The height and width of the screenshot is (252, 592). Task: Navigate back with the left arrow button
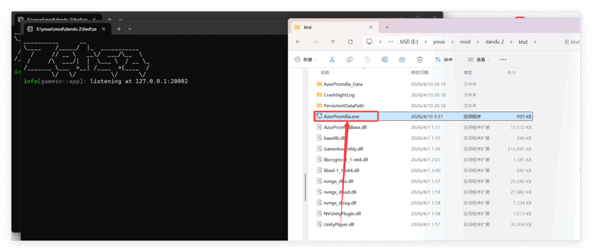pyautogui.click(x=297, y=42)
